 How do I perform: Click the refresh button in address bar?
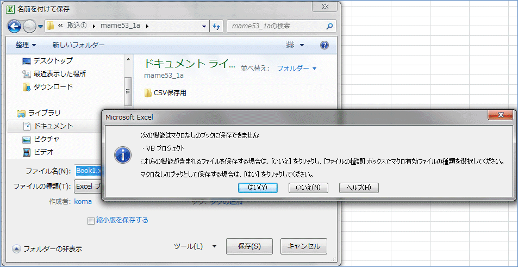[x=216, y=26]
